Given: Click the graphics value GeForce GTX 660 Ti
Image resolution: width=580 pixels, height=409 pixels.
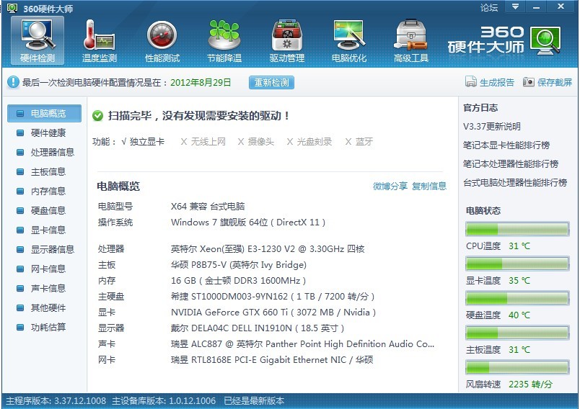Looking at the screenshot, I should (x=273, y=313).
